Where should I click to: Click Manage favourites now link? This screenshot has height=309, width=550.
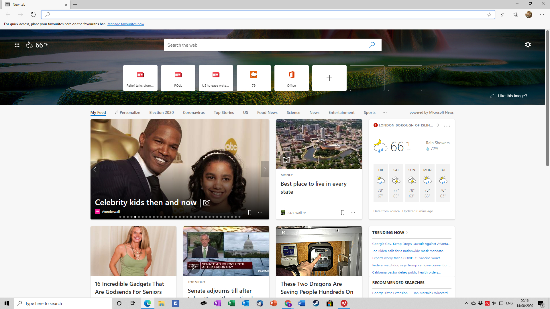pyautogui.click(x=125, y=24)
